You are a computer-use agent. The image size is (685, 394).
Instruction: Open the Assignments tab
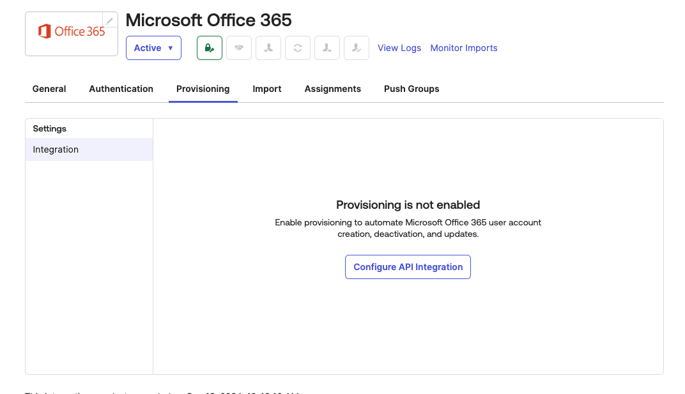332,89
